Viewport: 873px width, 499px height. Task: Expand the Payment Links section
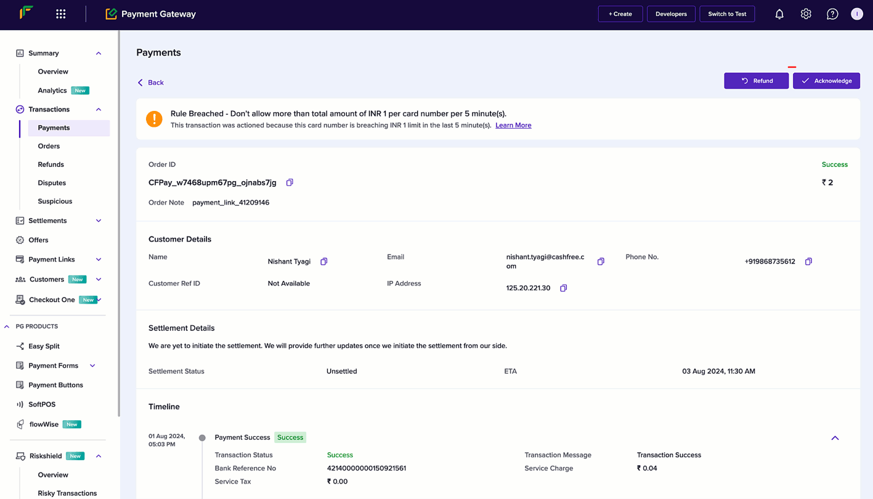99,259
